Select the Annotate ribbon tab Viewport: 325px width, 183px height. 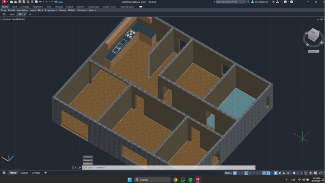tap(25, 7)
